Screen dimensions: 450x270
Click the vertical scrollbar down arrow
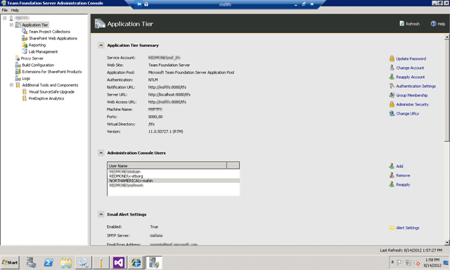click(x=447, y=243)
